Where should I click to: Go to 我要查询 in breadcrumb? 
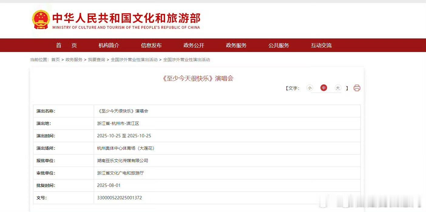[96, 60]
